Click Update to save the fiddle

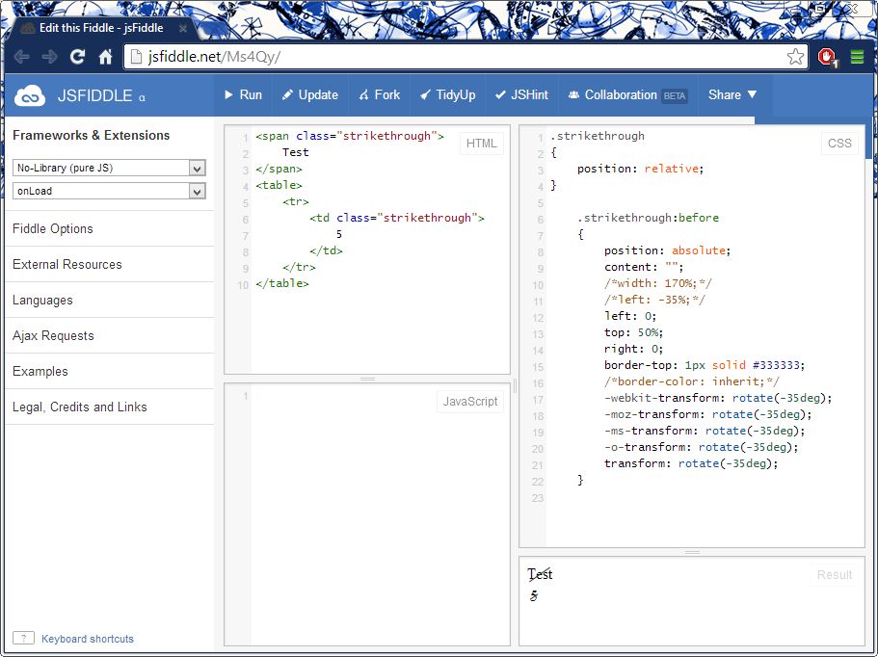(x=310, y=95)
